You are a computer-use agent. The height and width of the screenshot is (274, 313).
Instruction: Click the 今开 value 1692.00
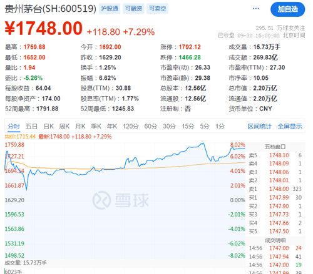tap(110, 47)
